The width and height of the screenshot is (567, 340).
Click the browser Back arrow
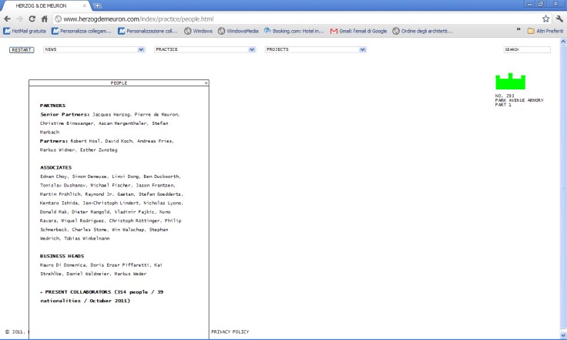coord(8,18)
